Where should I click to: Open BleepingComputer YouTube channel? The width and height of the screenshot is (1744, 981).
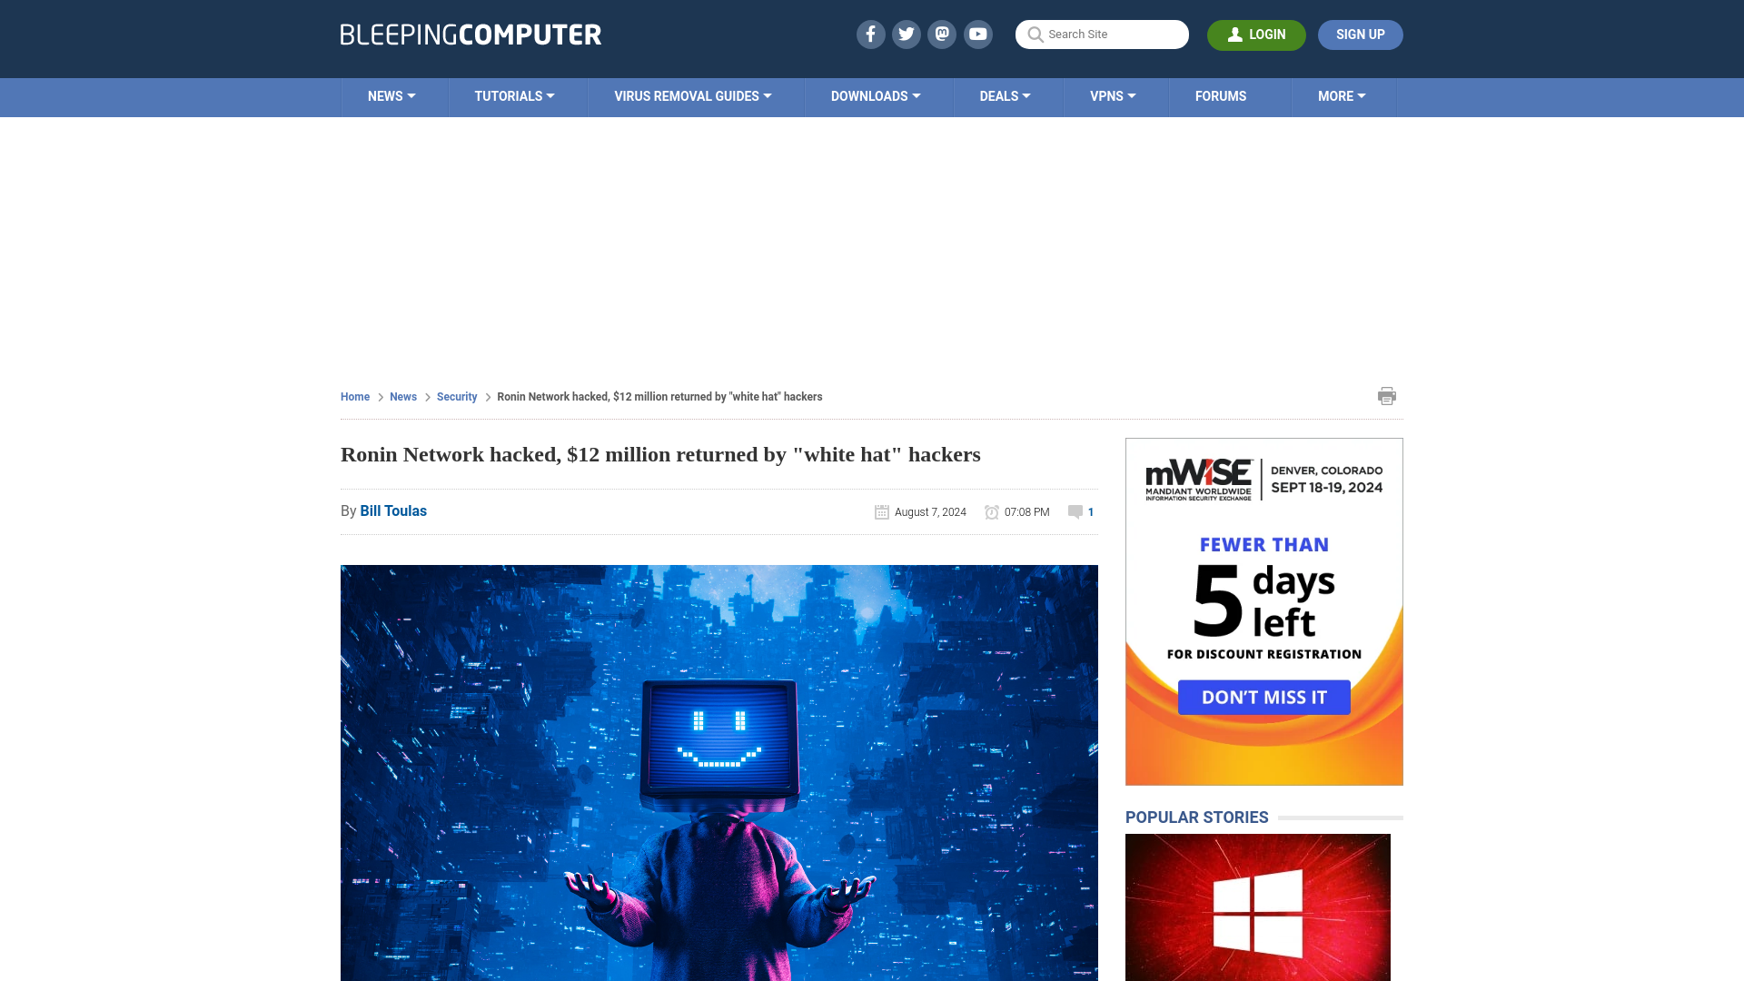978,34
